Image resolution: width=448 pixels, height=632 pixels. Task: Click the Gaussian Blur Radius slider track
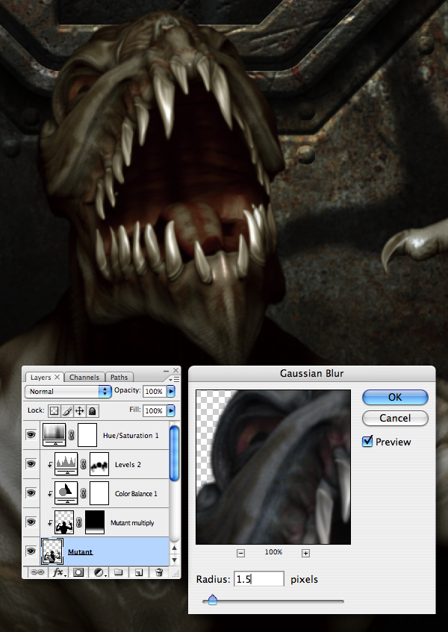pyautogui.click(x=273, y=601)
